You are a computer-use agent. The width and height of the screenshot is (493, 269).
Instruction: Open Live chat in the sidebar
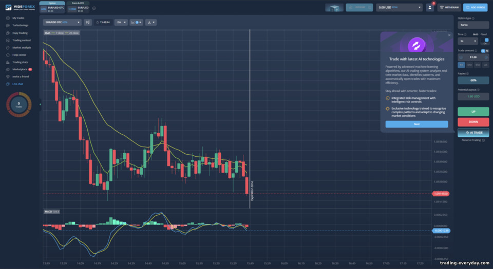click(x=17, y=84)
